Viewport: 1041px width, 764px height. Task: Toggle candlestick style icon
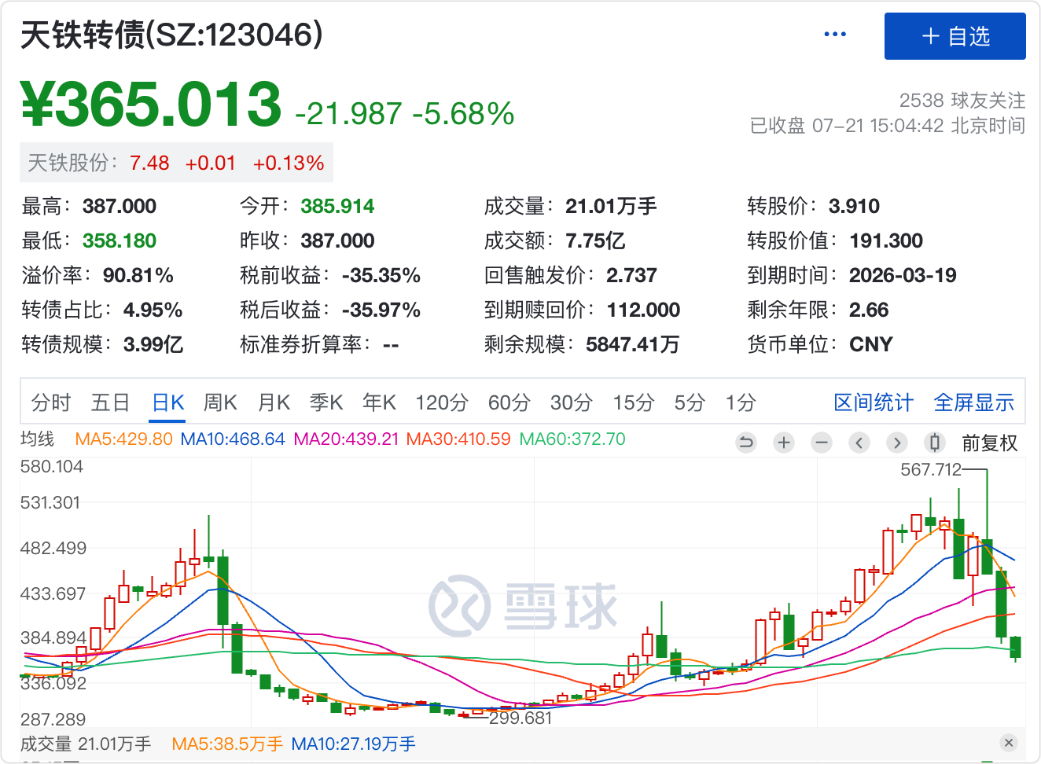pyautogui.click(x=934, y=443)
